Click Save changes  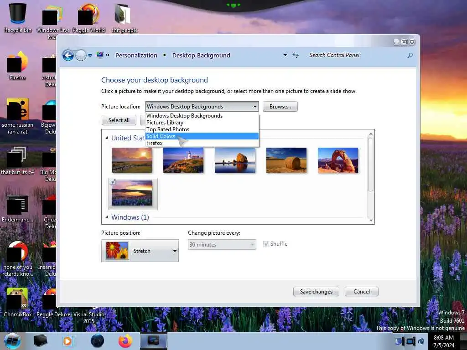coord(316,292)
